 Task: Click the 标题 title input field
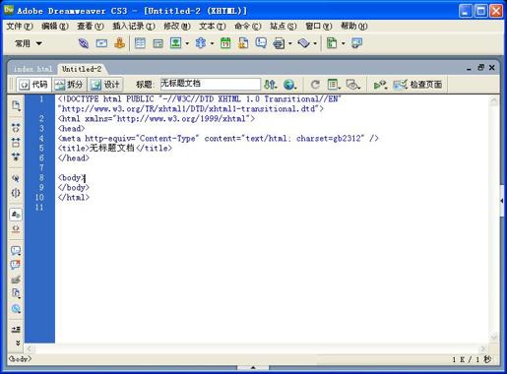(x=210, y=84)
